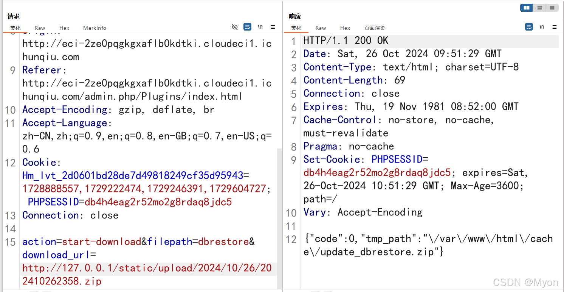Switch to the MarkInfo request tab
The width and height of the screenshot is (564, 292).
coord(95,28)
